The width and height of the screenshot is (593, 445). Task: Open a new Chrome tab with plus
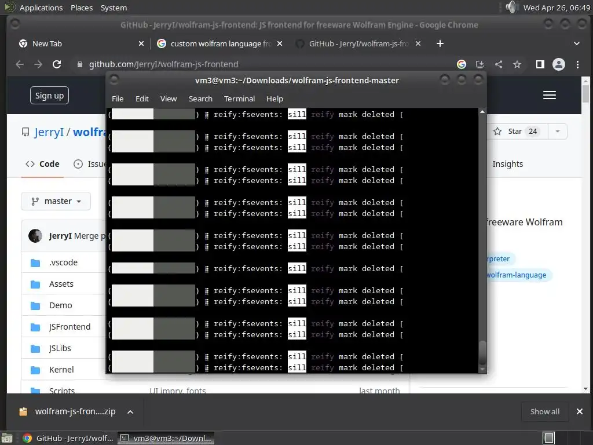[440, 43]
